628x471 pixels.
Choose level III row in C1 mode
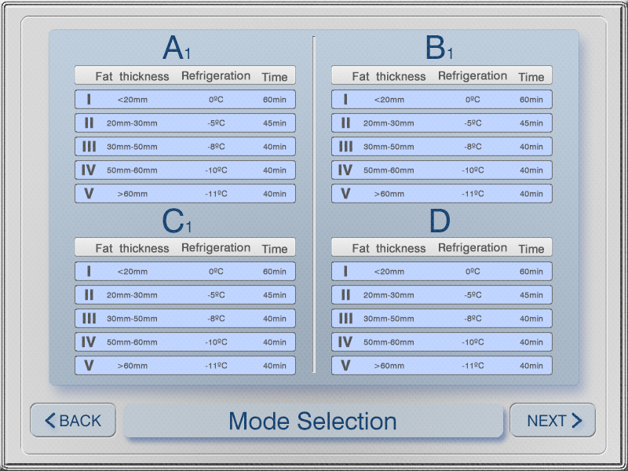click(185, 319)
